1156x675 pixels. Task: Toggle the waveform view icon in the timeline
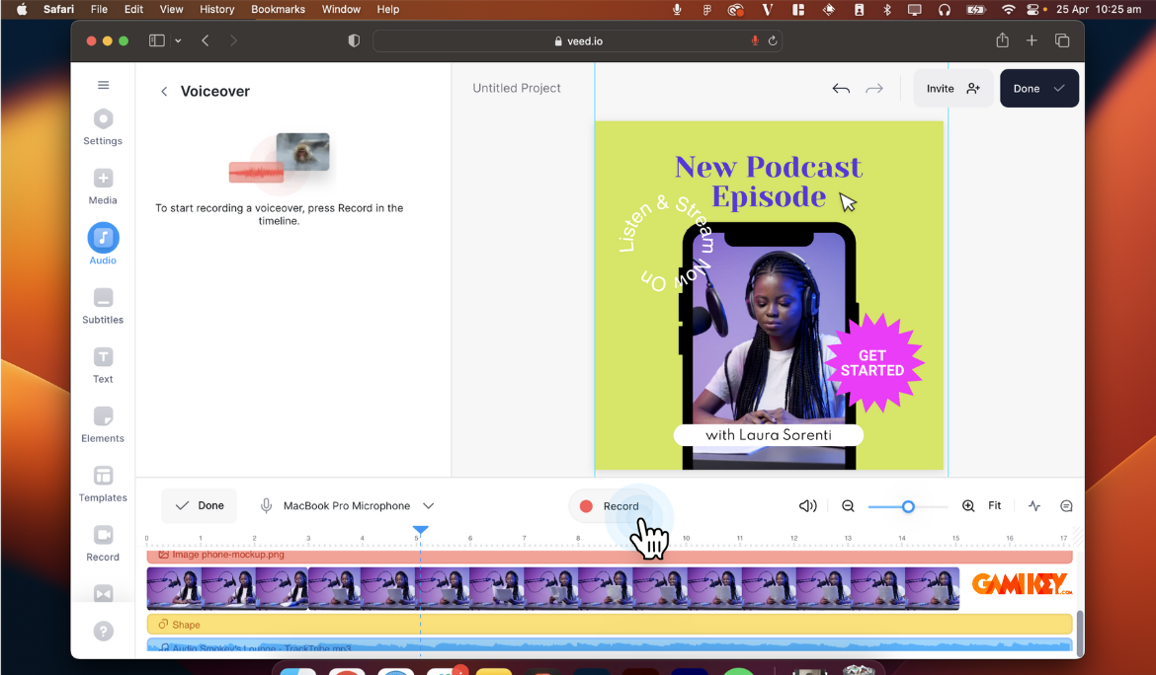click(x=1034, y=505)
